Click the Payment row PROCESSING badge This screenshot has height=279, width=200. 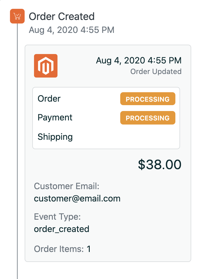[x=148, y=118]
